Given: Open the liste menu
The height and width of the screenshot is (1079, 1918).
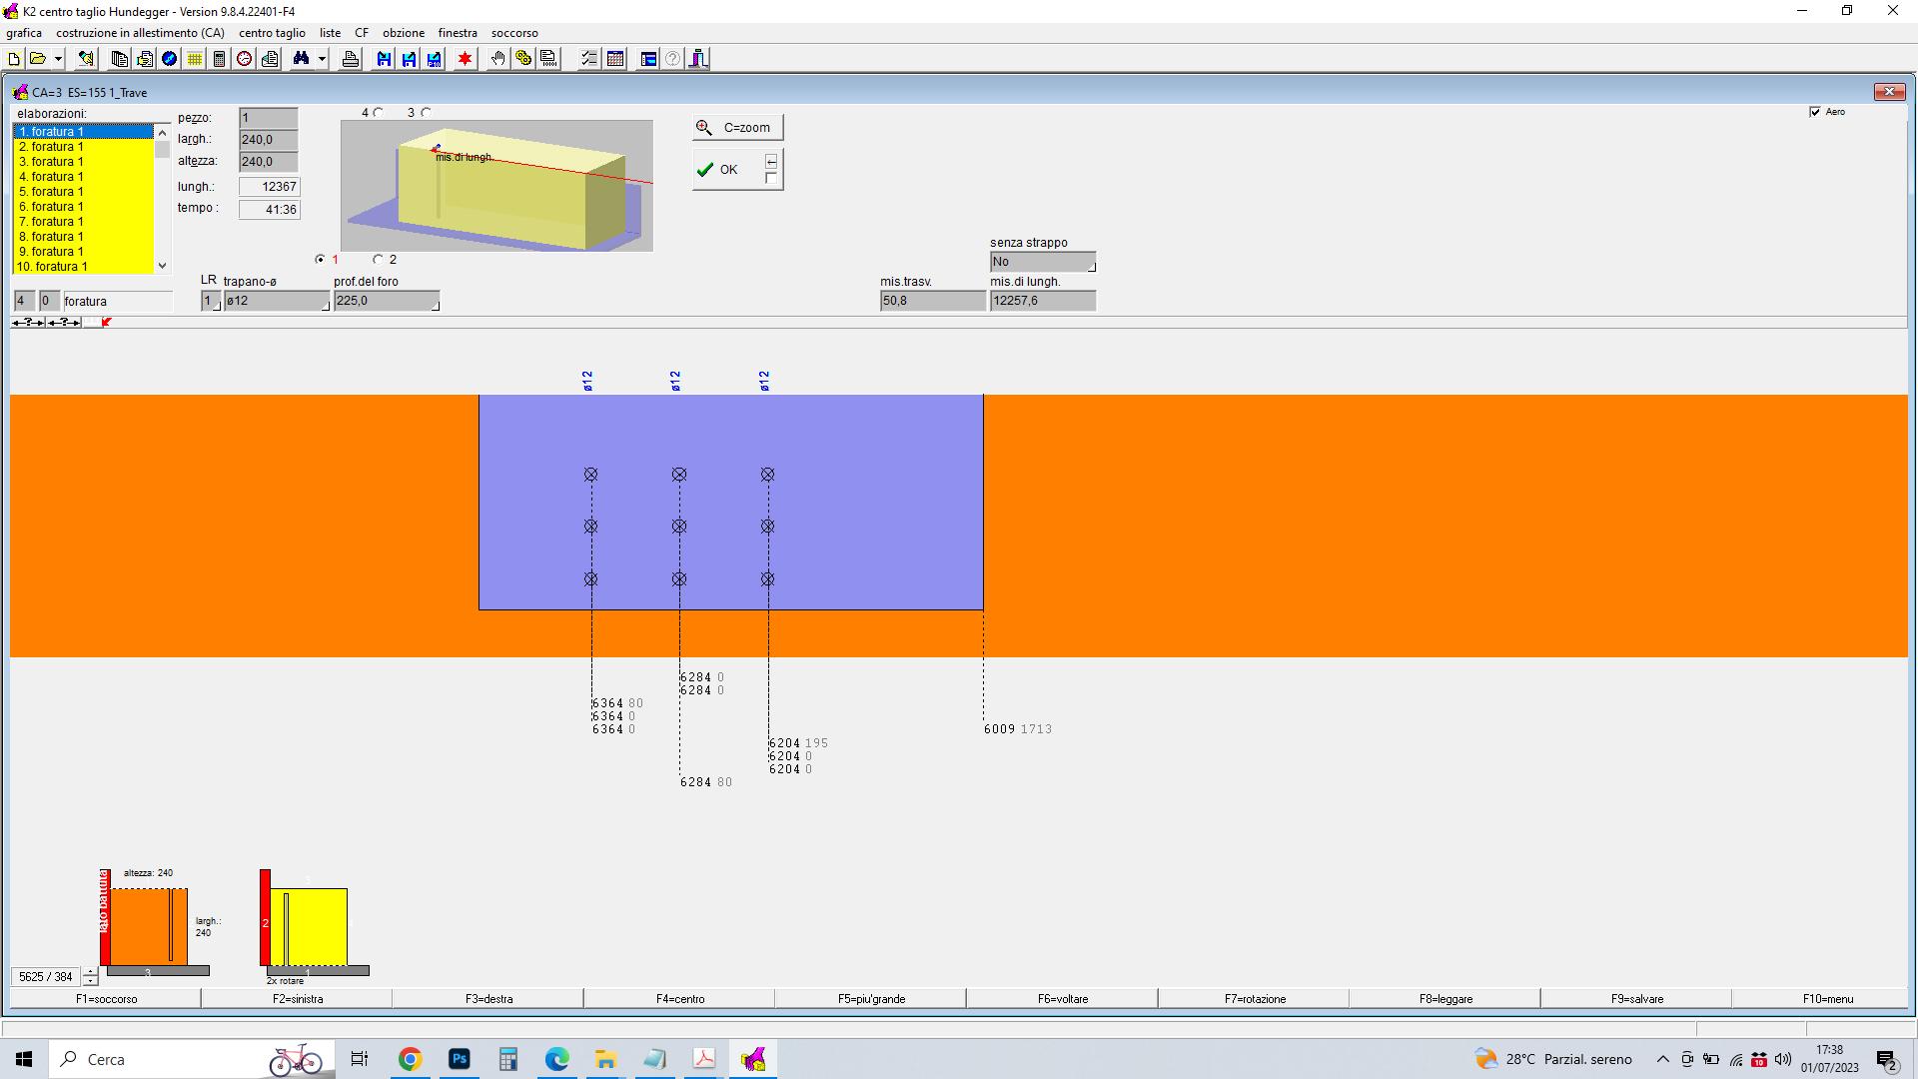Looking at the screenshot, I should (x=330, y=33).
